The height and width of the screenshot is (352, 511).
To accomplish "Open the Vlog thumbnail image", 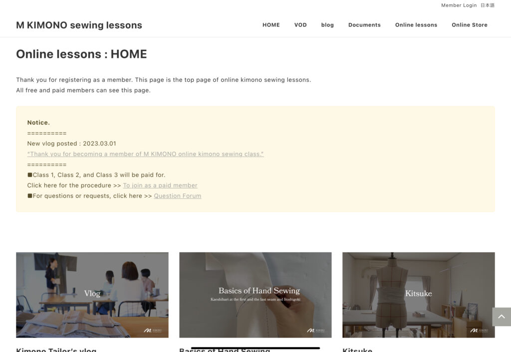I will tap(92, 295).
